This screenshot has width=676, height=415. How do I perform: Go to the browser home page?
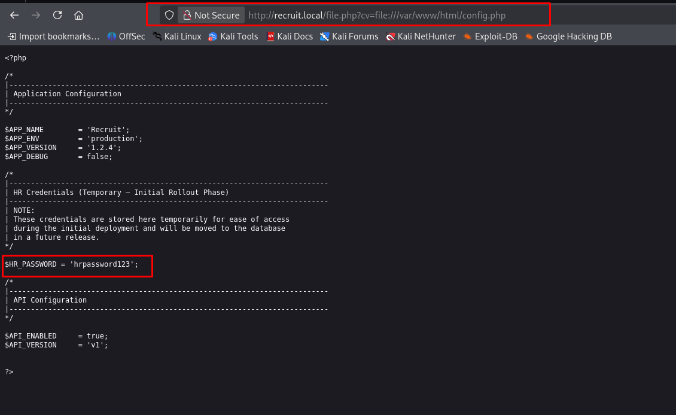79,15
